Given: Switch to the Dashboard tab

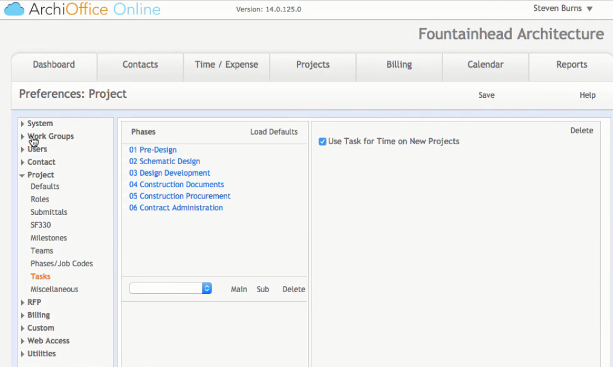Looking at the screenshot, I should tap(54, 65).
